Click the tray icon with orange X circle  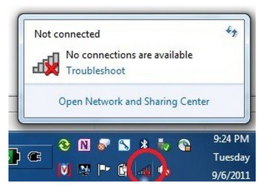[104, 145]
